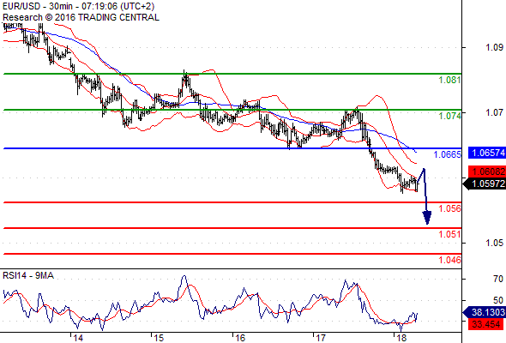This screenshot has height=343, width=506.
Task: Select the 1.056 red support label
Action: [x=450, y=208]
